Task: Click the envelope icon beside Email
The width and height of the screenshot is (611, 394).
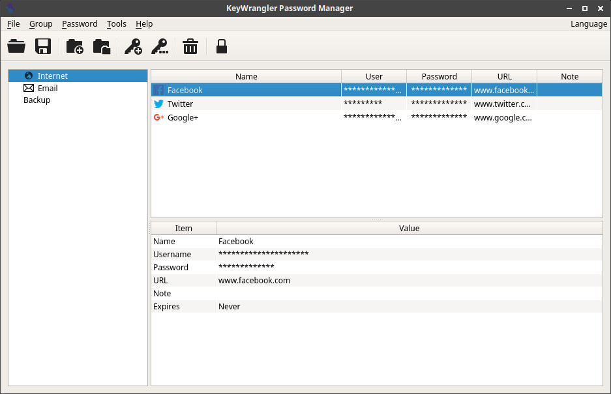Action: (x=29, y=88)
